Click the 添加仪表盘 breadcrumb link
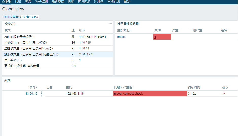The height and width of the screenshot is (136, 238). 11,17
